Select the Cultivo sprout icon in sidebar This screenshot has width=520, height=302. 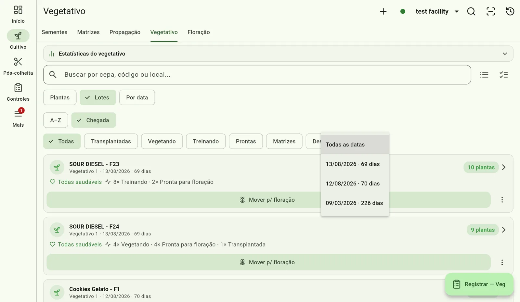pos(18,36)
